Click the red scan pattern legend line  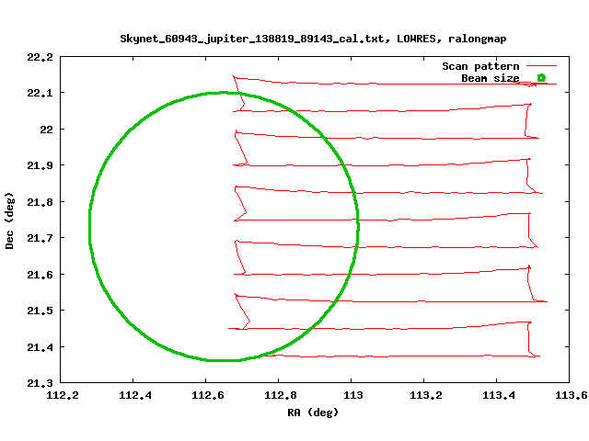pos(541,66)
